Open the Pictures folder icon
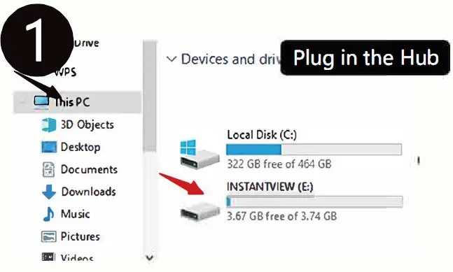Image resolution: width=453 pixels, height=272 pixels. click(48, 236)
